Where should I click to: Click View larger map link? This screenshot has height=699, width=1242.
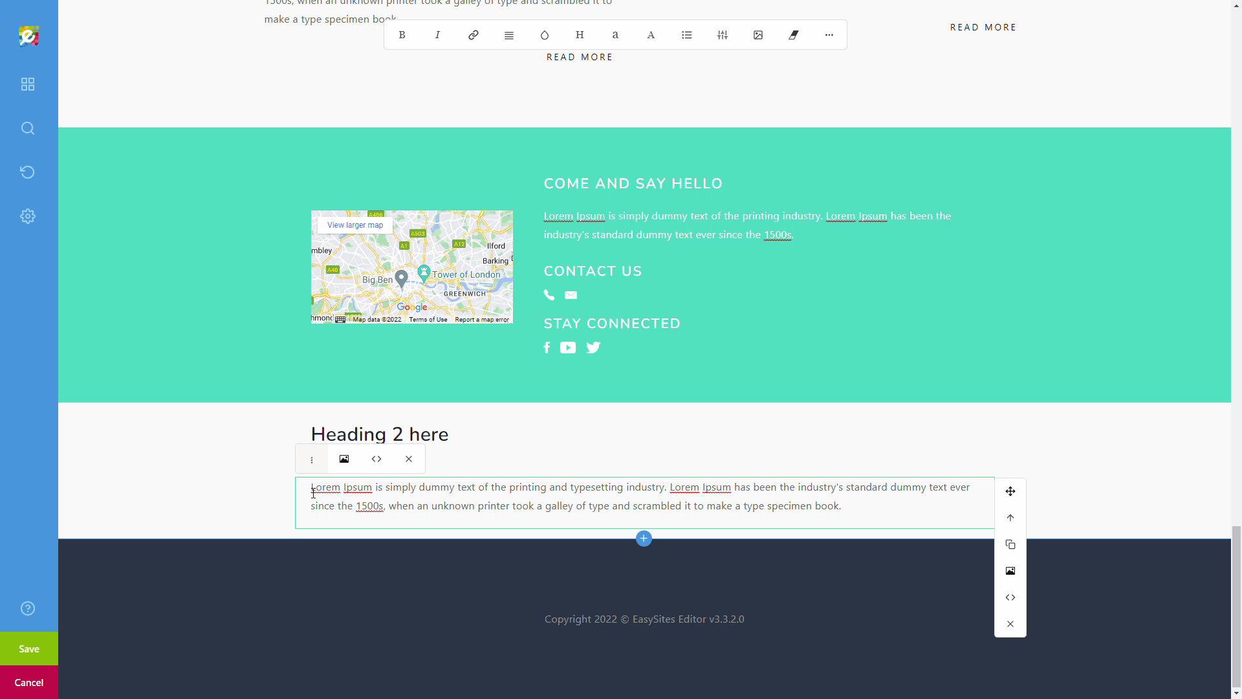point(355,225)
